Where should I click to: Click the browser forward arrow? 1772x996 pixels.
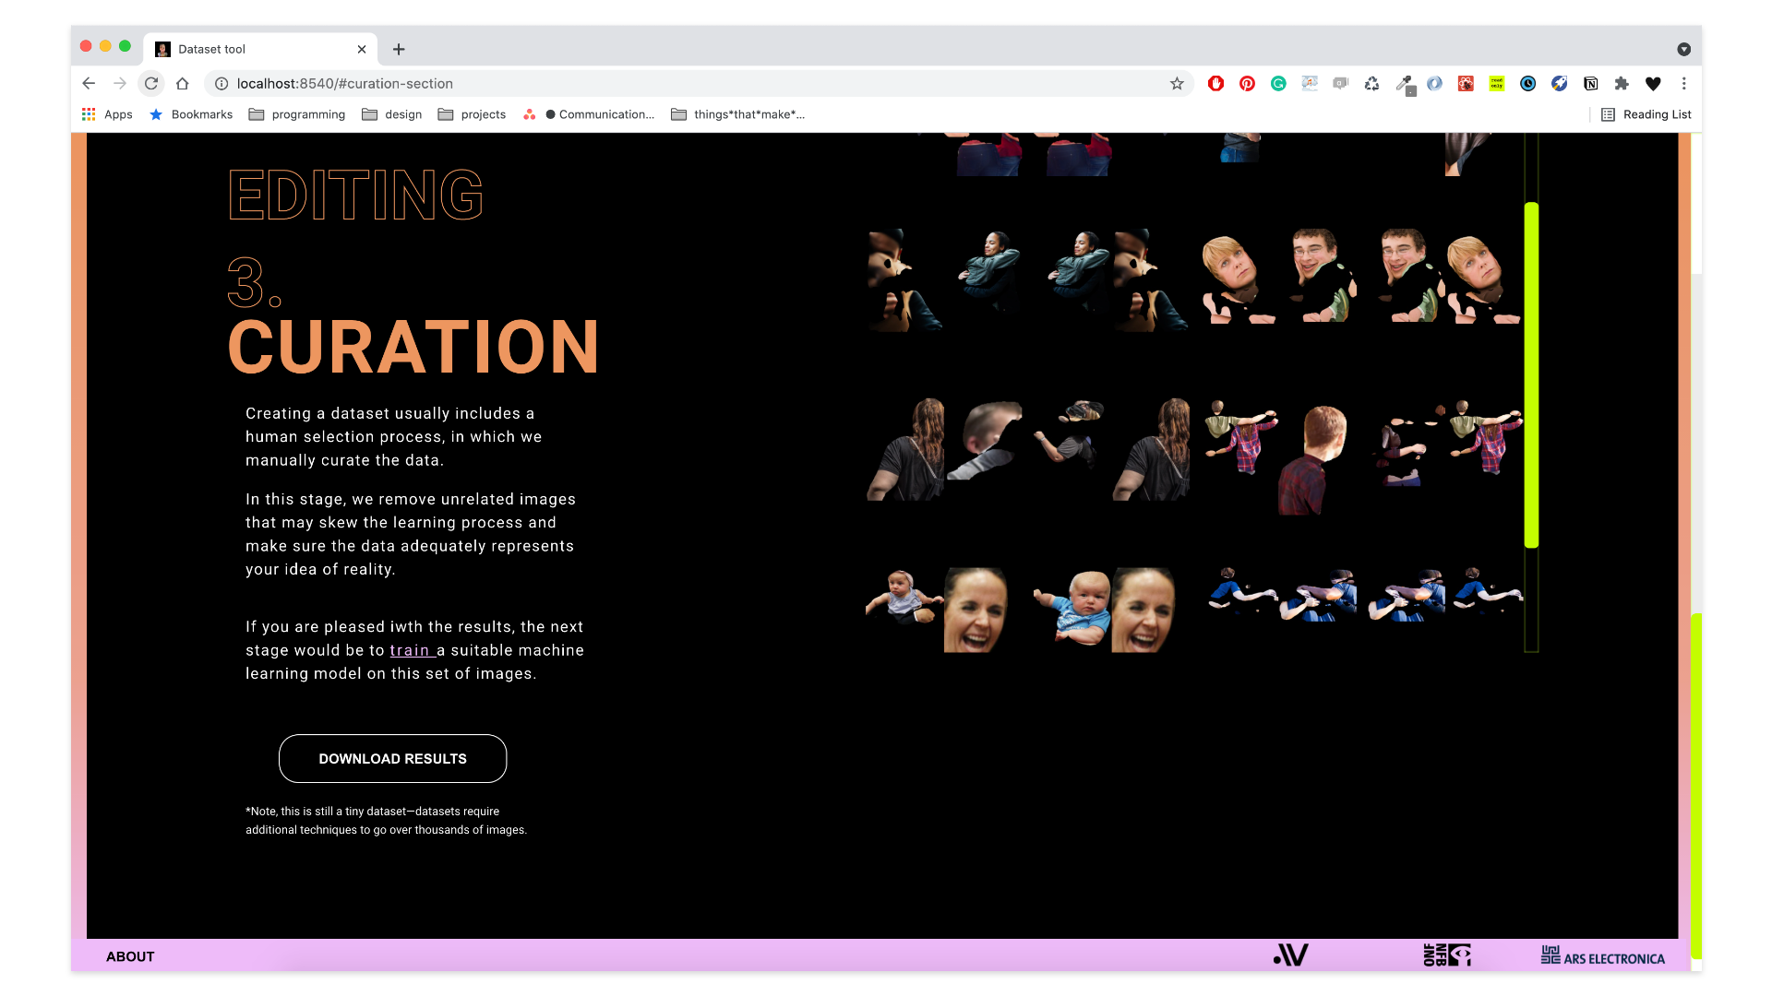pos(120,83)
